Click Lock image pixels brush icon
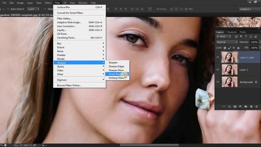The height and width of the screenshot is (147, 261). 229,48
